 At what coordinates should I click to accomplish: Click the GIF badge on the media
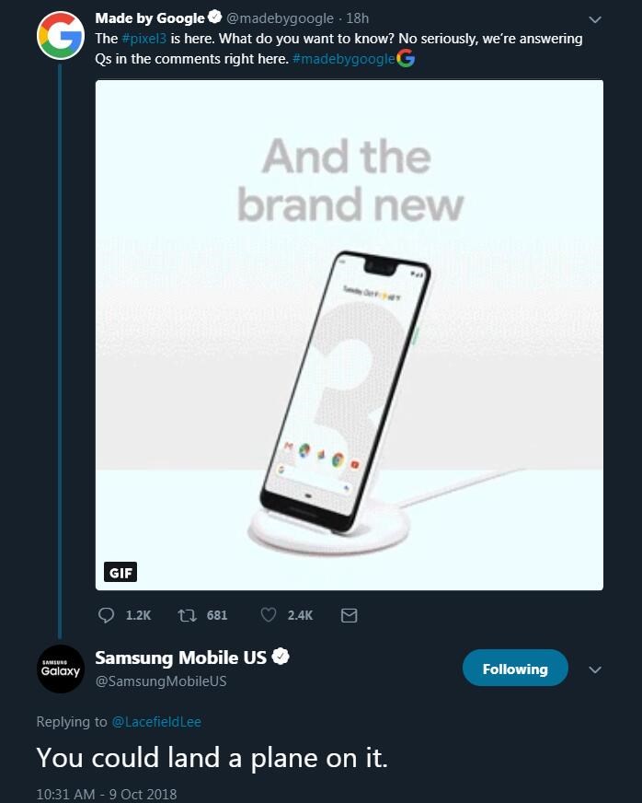120,572
